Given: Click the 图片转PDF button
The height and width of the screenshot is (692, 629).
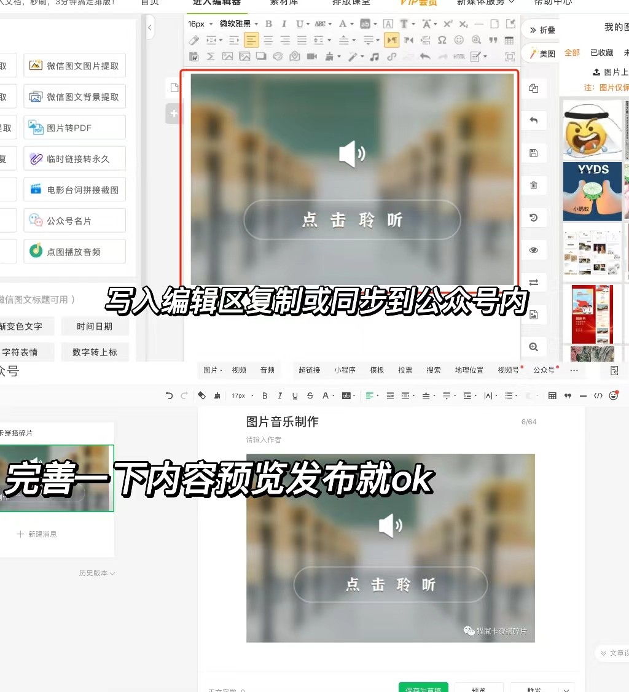Looking at the screenshot, I should (74, 127).
